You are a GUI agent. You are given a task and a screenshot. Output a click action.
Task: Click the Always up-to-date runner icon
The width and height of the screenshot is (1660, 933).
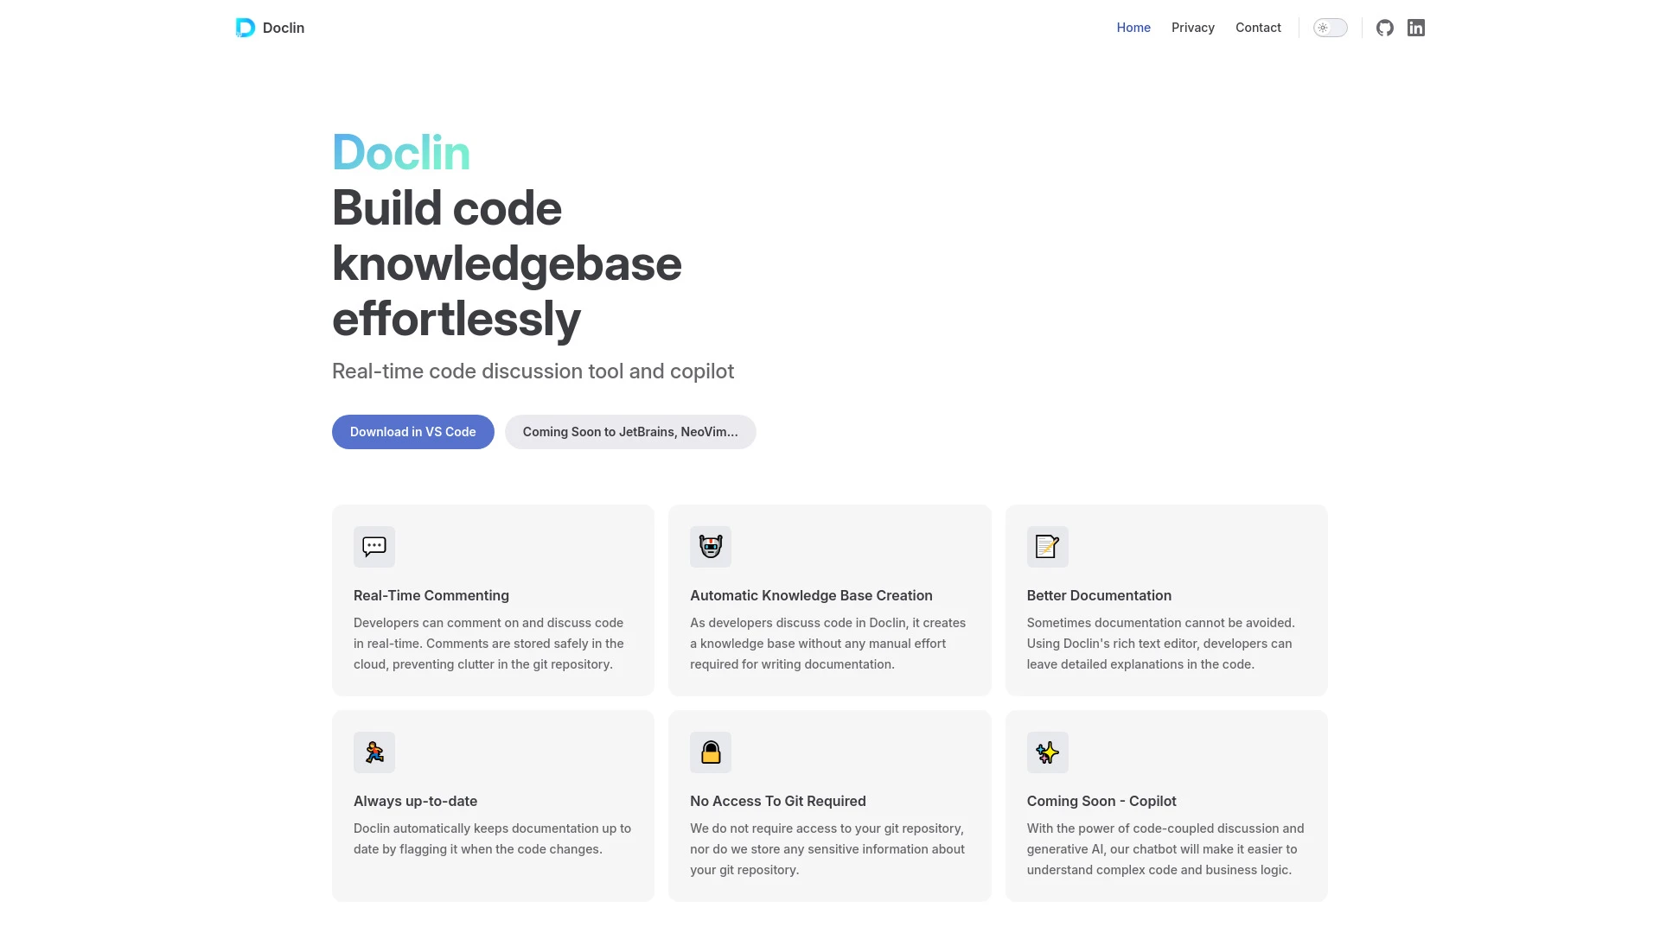click(374, 752)
